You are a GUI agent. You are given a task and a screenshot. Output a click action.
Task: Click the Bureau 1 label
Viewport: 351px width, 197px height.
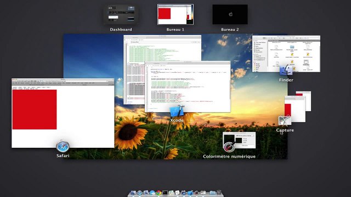tap(175, 30)
